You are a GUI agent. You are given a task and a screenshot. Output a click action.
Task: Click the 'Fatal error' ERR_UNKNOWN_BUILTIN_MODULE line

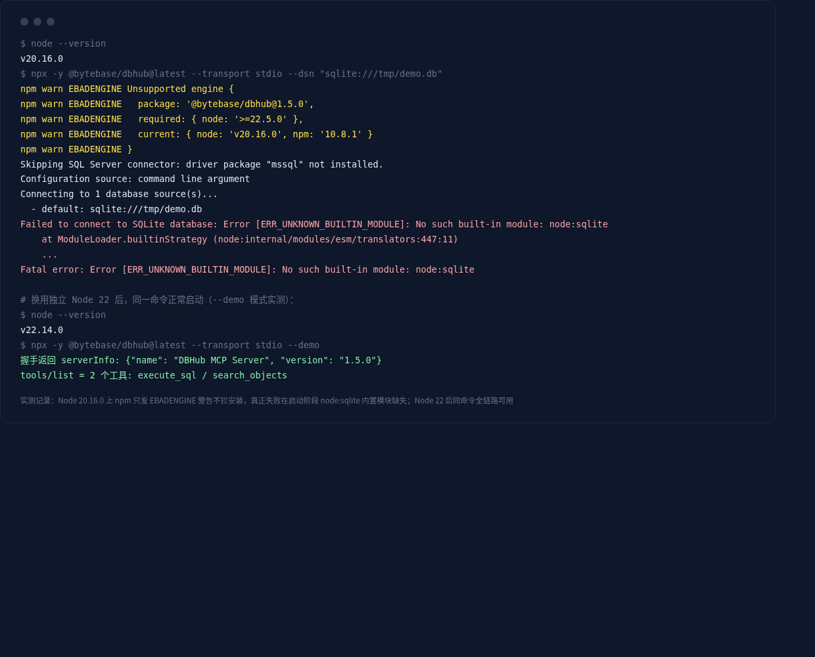point(247,269)
